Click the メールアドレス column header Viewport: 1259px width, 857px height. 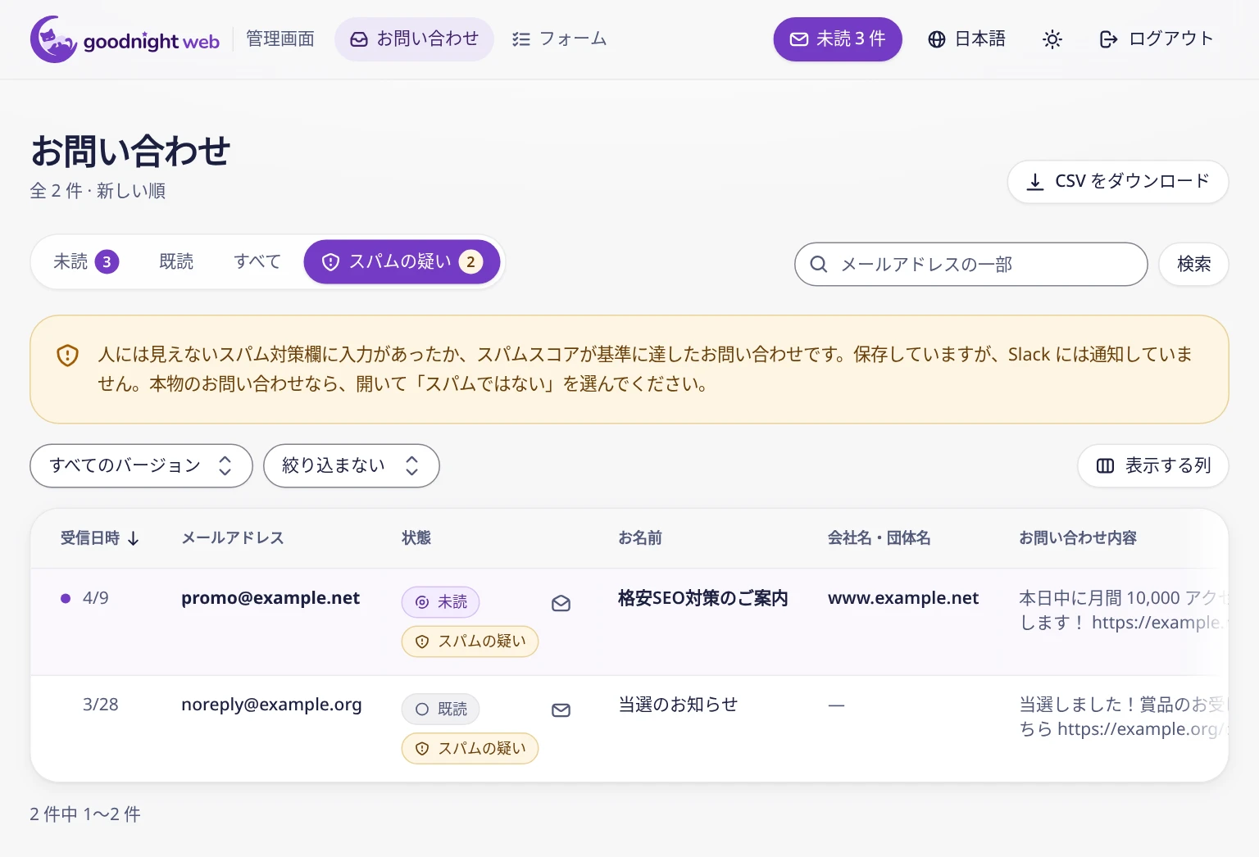click(x=233, y=538)
